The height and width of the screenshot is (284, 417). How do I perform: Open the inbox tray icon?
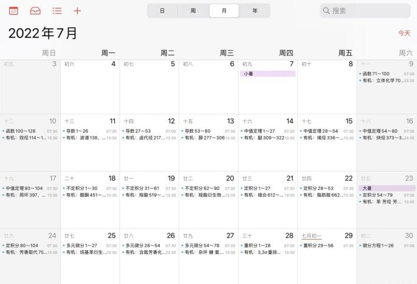pyautogui.click(x=35, y=11)
